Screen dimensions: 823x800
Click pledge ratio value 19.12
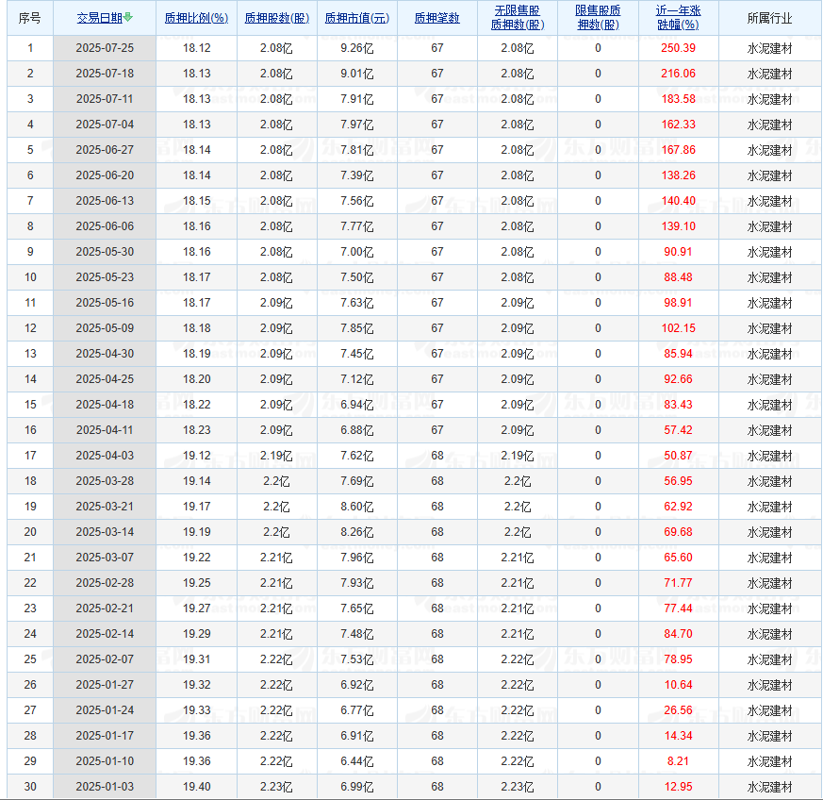pyautogui.click(x=196, y=456)
